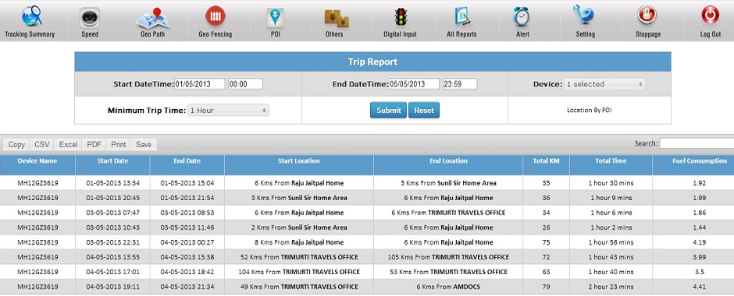Select the Geo Path map icon

(x=152, y=18)
